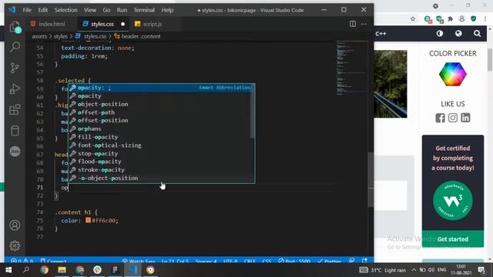Open Source Control view in activity bar
The image size is (493, 277).
click(15, 68)
